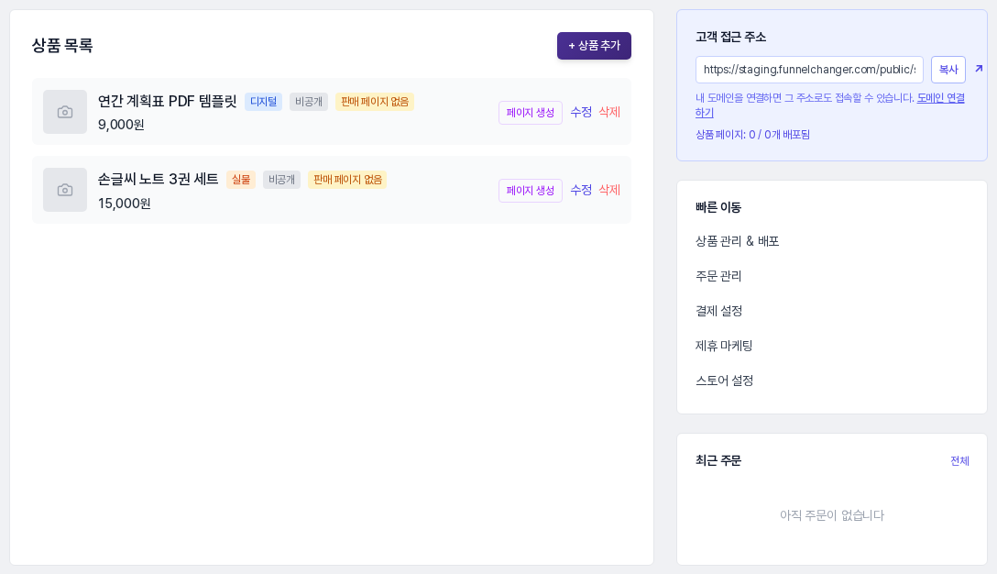
Task: Create page for 연간 계획표 PDF 템플릿
Action: coord(531,113)
